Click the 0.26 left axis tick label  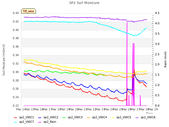click(x=16, y=89)
